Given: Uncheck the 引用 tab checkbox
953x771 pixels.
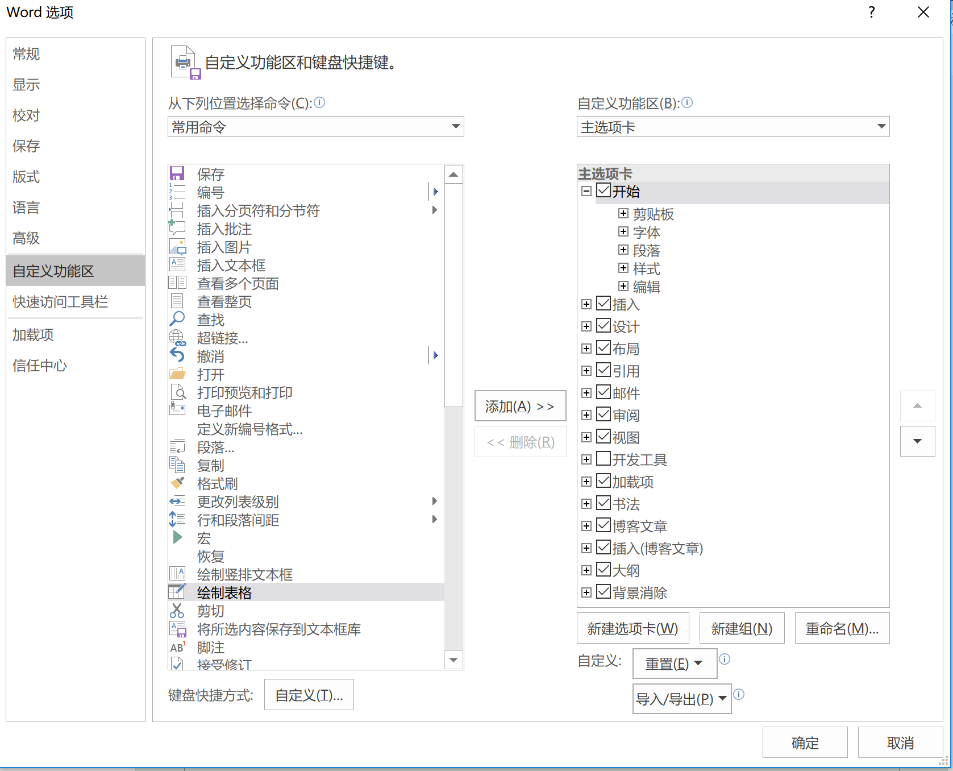Looking at the screenshot, I should click(x=604, y=370).
